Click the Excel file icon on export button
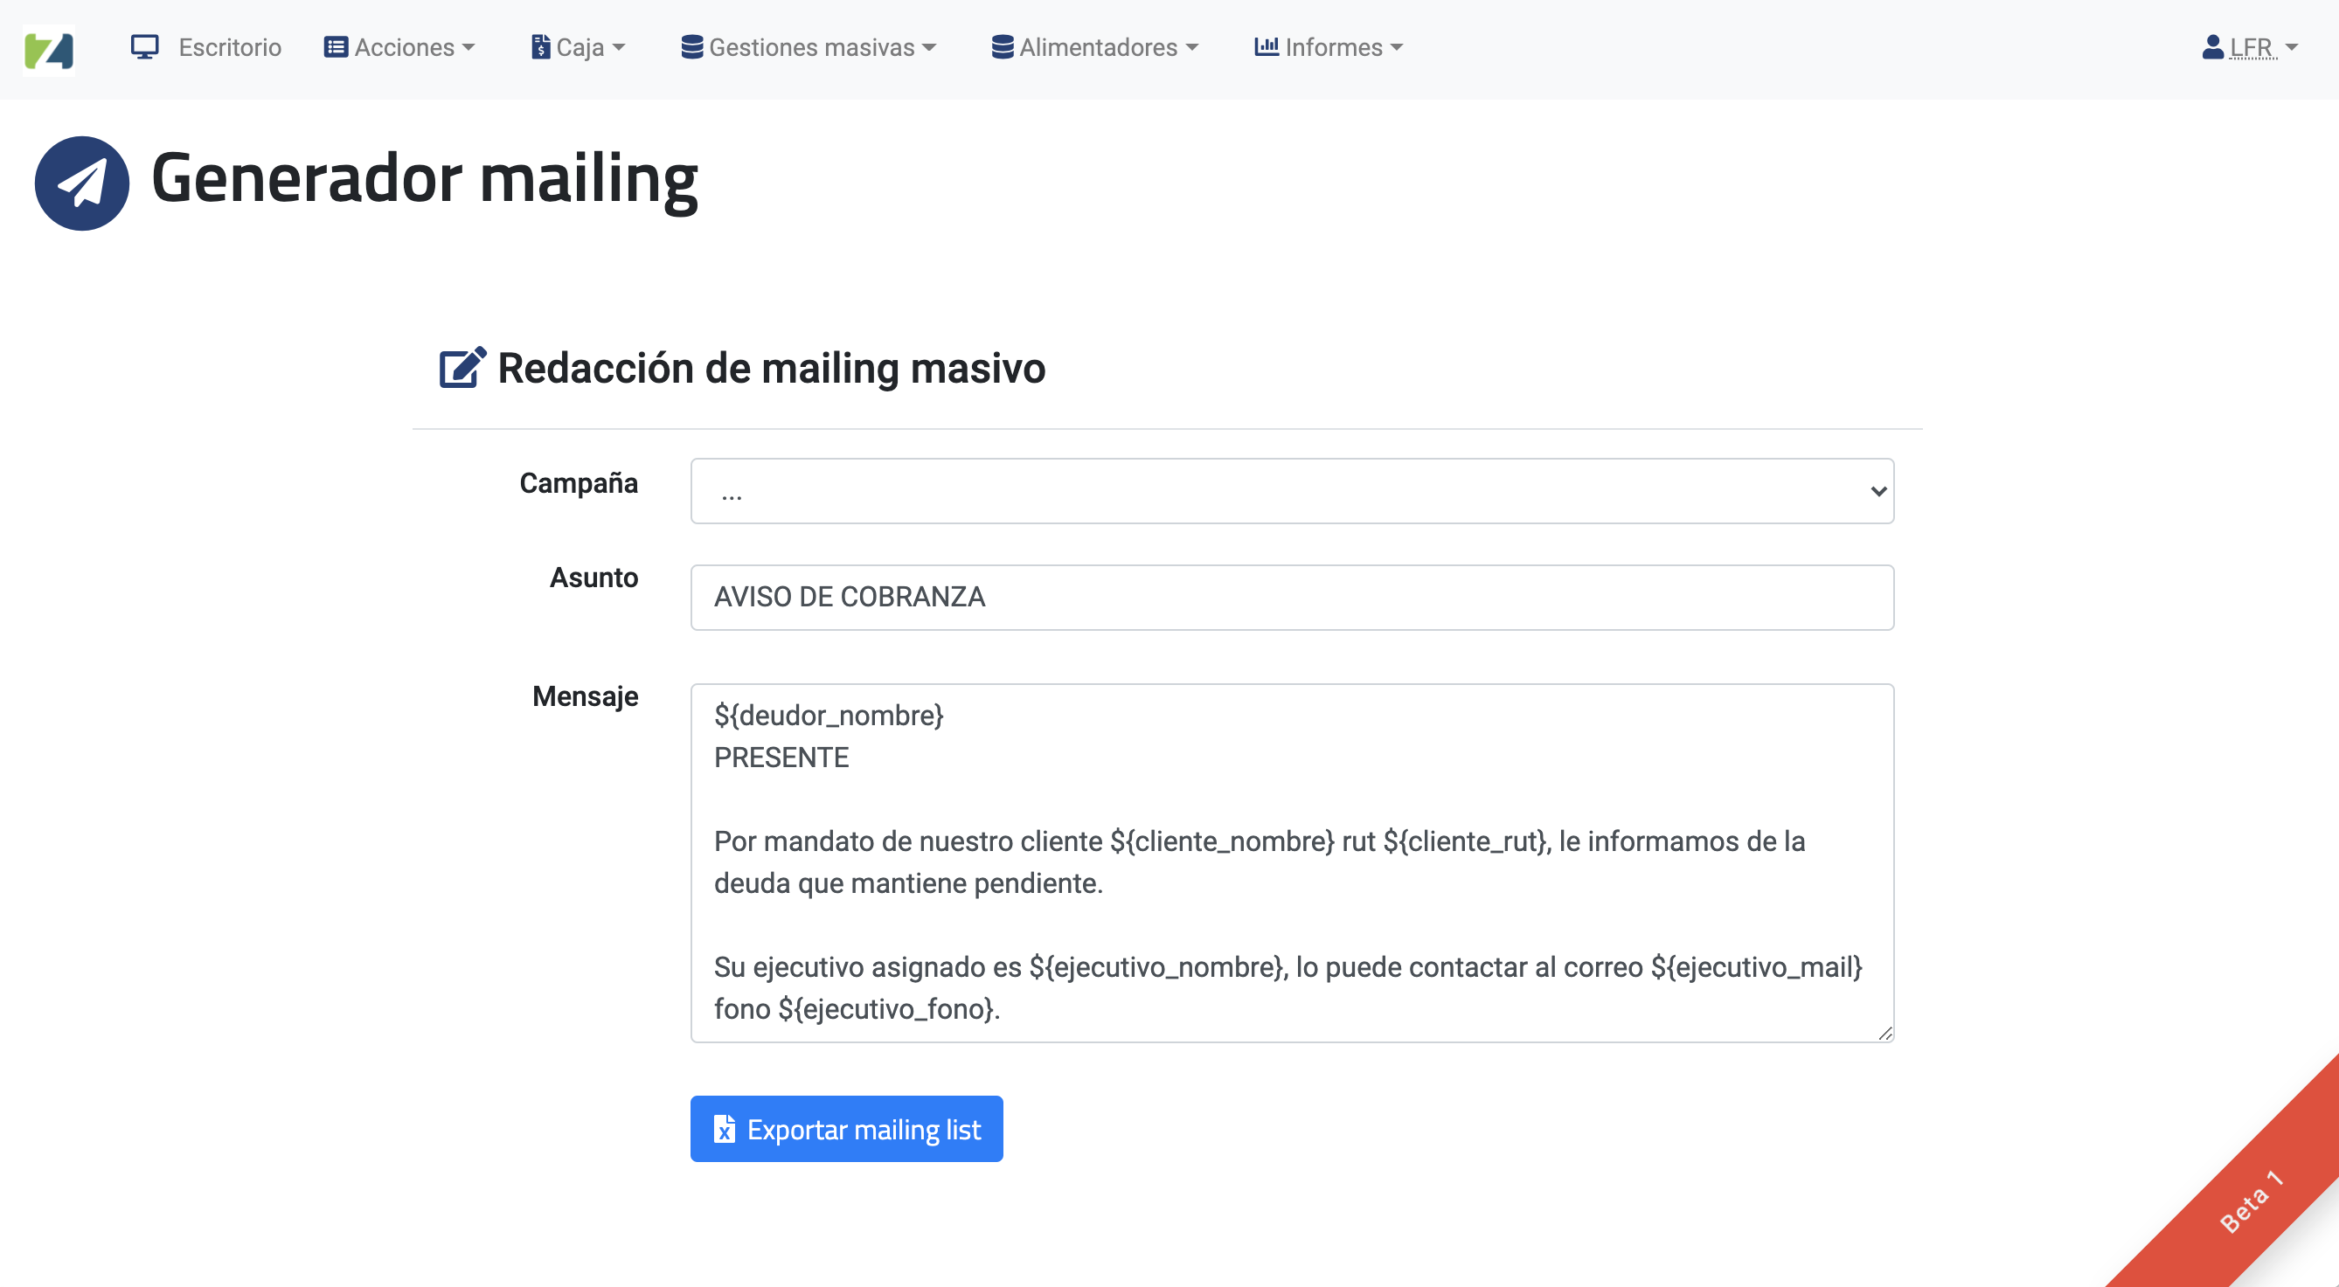The width and height of the screenshot is (2339, 1287). [725, 1129]
